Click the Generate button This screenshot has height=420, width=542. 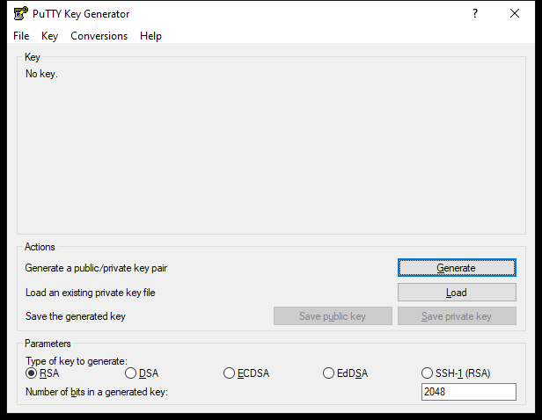pos(457,268)
